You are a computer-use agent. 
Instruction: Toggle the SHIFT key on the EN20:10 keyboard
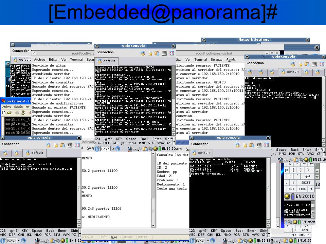point(306,183)
